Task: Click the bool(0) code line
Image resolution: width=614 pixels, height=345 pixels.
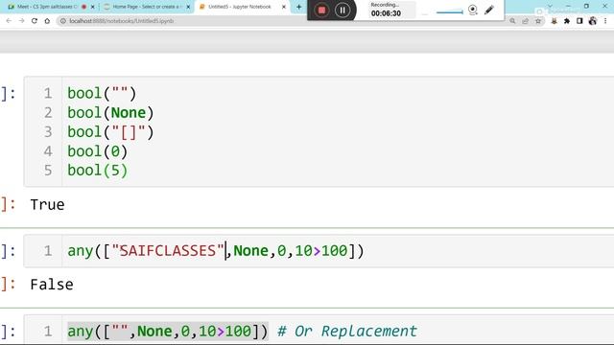Action: [x=98, y=151]
